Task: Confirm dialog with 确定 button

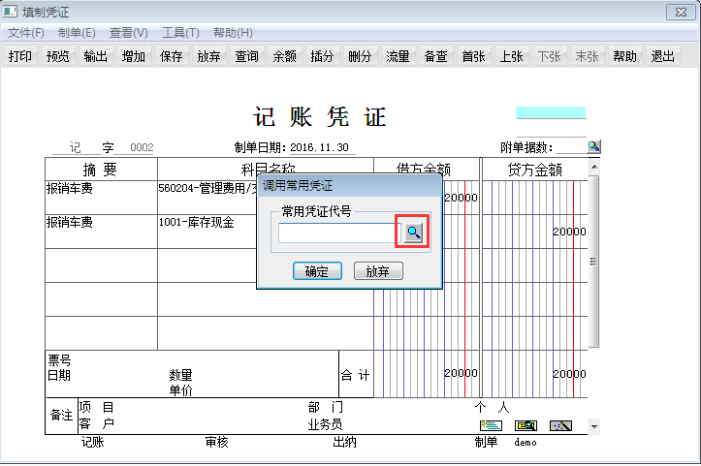Action: click(317, 271)
